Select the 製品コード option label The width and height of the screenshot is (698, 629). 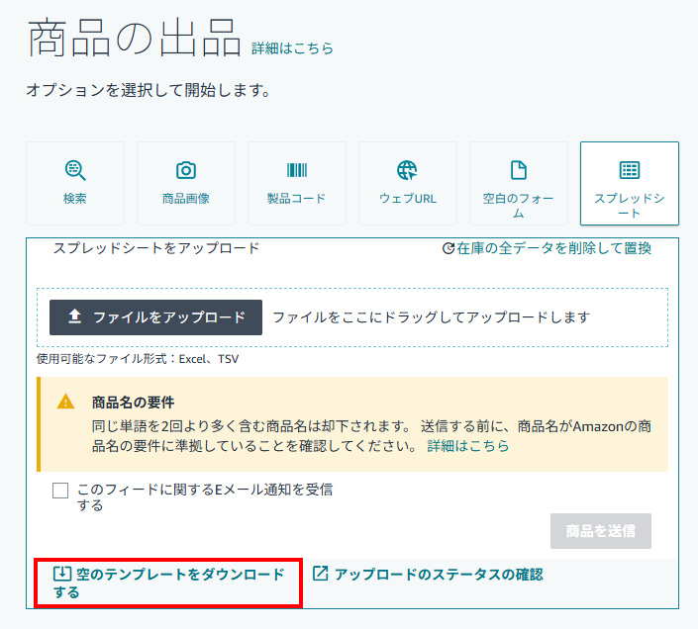coord(296,199)
